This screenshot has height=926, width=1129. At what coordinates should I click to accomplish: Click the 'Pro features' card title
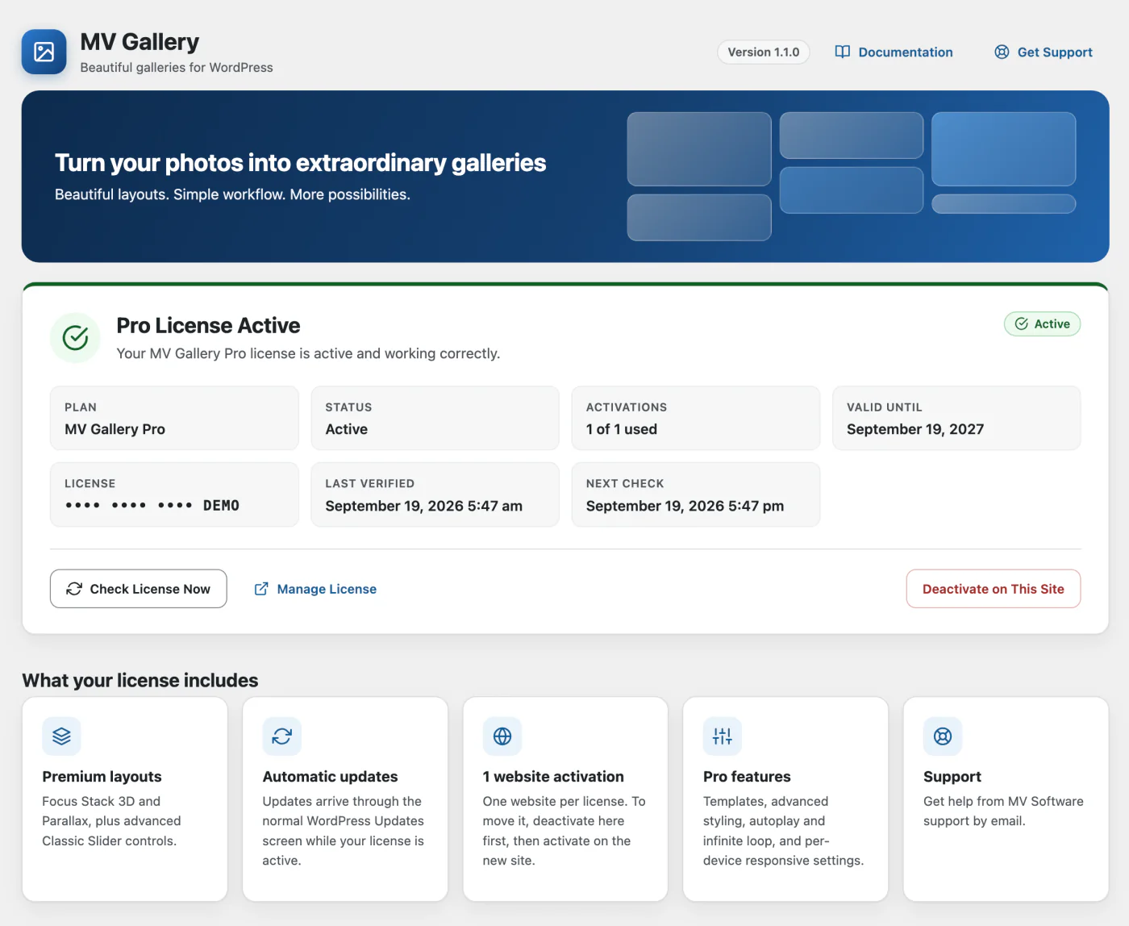click(747, 777)
